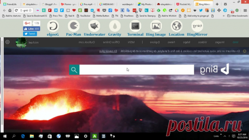Bookmark this page with the star
249x140 pixels.
click(30, 10)
